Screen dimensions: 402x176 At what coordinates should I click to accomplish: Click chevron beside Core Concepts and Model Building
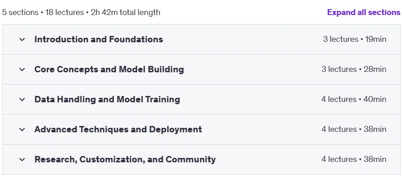coord(22,70)
